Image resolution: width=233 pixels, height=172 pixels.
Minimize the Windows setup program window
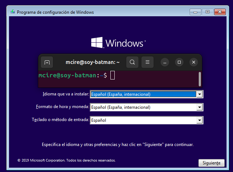[x=195, y=12]
